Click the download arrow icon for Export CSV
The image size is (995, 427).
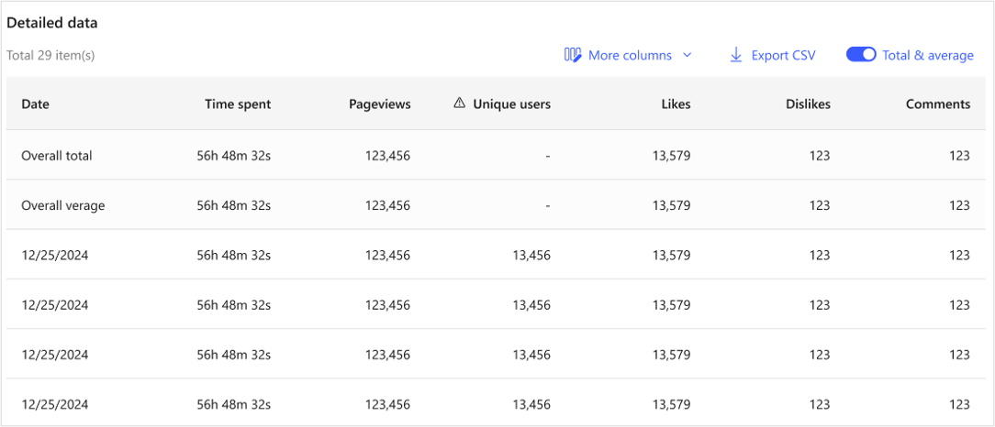click(735, 55)
